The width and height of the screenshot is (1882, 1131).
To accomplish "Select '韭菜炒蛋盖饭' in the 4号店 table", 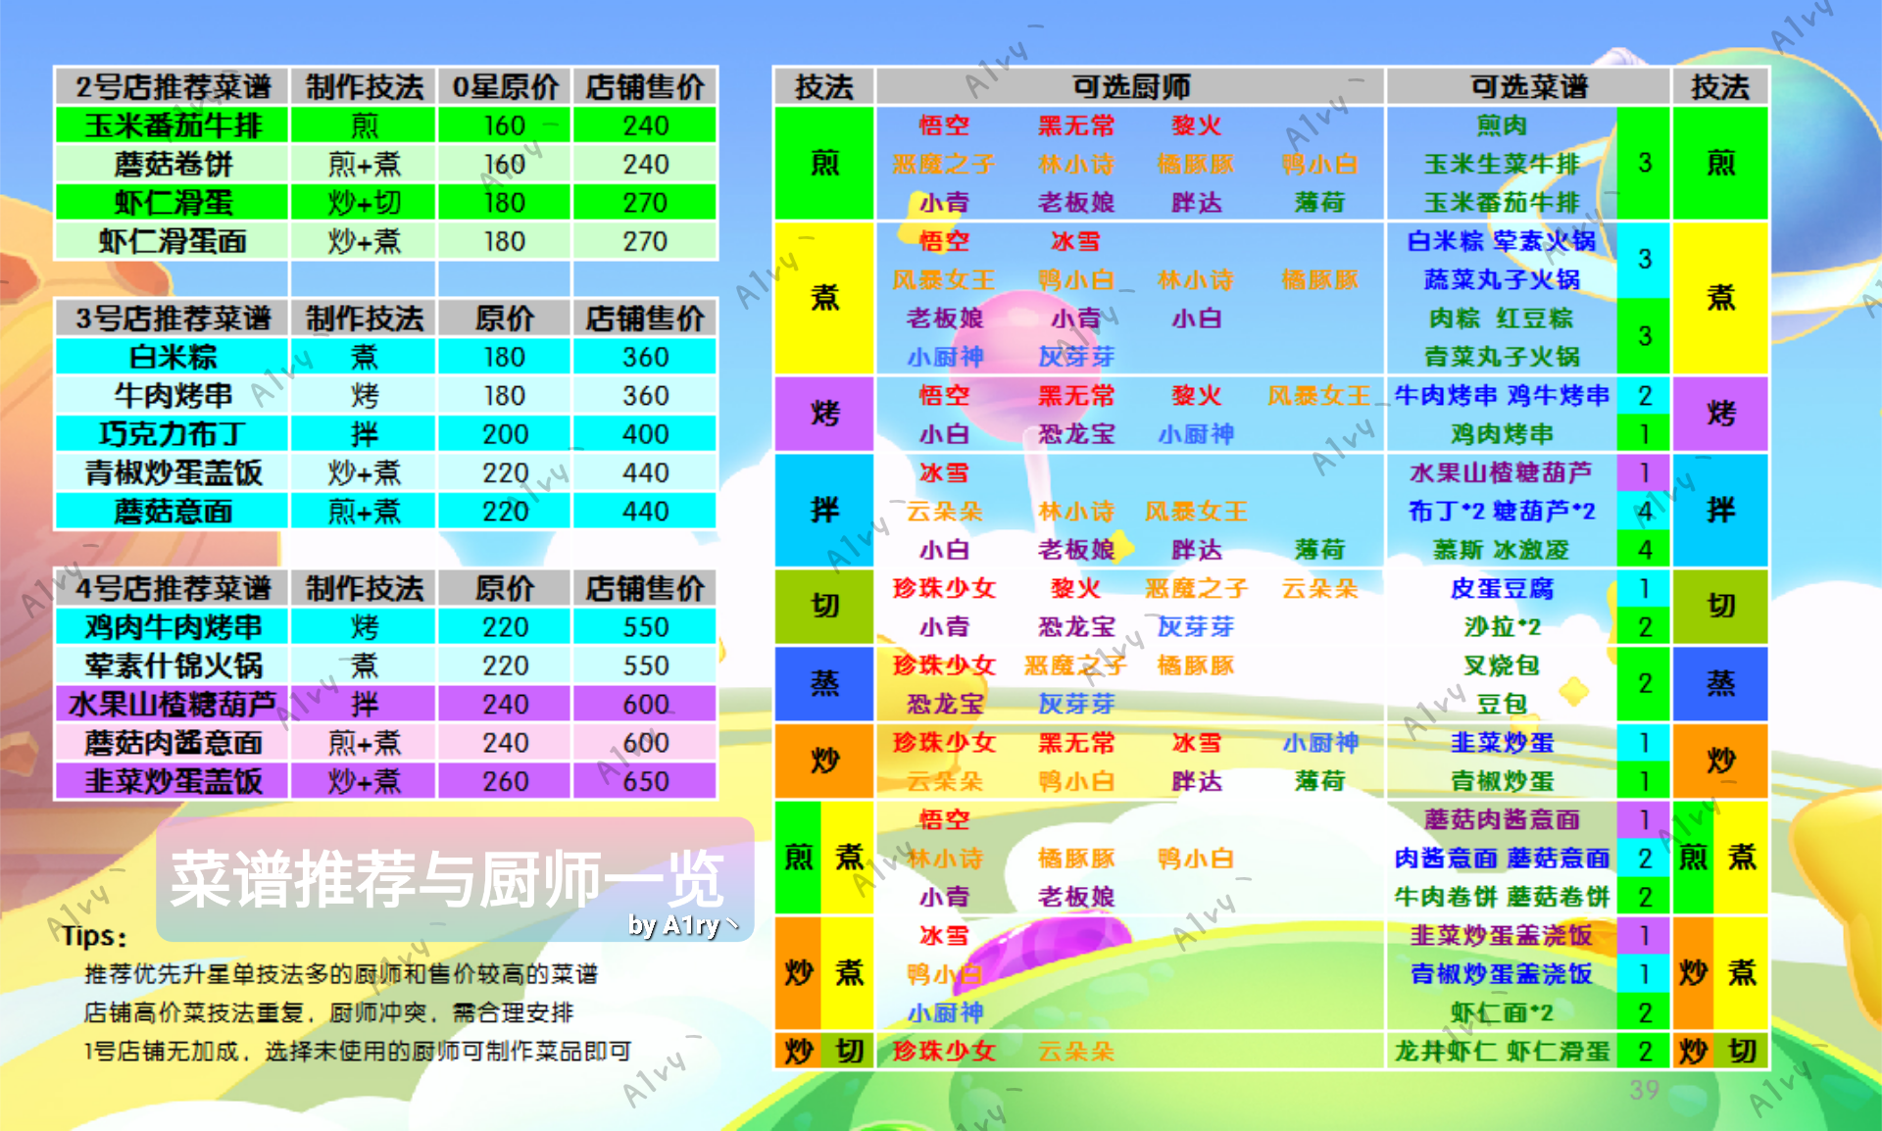I will (x=173, y=781).
